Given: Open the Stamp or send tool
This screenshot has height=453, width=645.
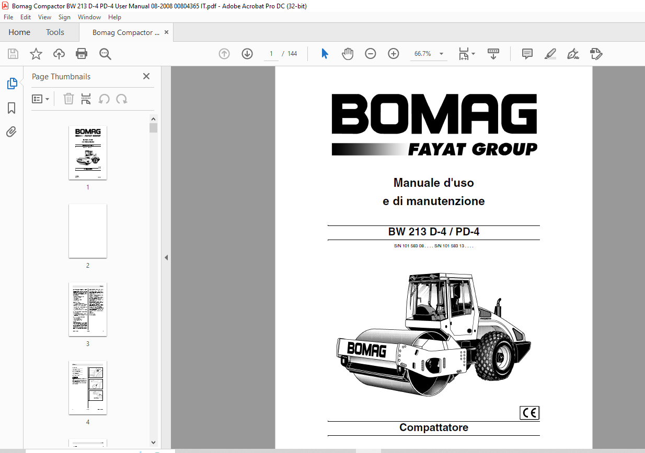Looking at the screenshot, I should (x=596, y=54).
